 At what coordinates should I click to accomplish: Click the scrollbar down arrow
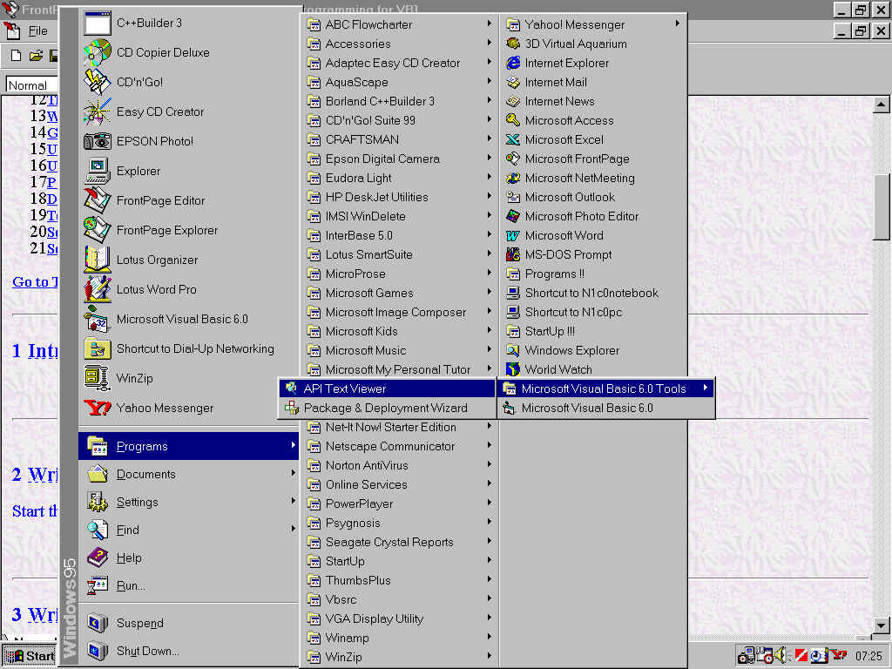(x=881, y=626)
